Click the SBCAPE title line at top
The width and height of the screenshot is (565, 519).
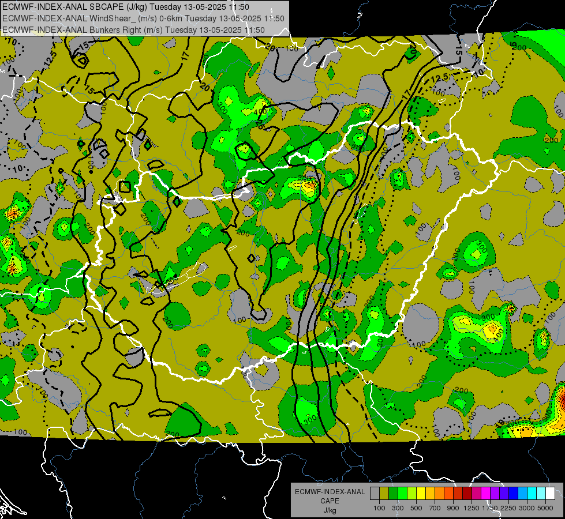pyautogui.click(x=125, y=7)
